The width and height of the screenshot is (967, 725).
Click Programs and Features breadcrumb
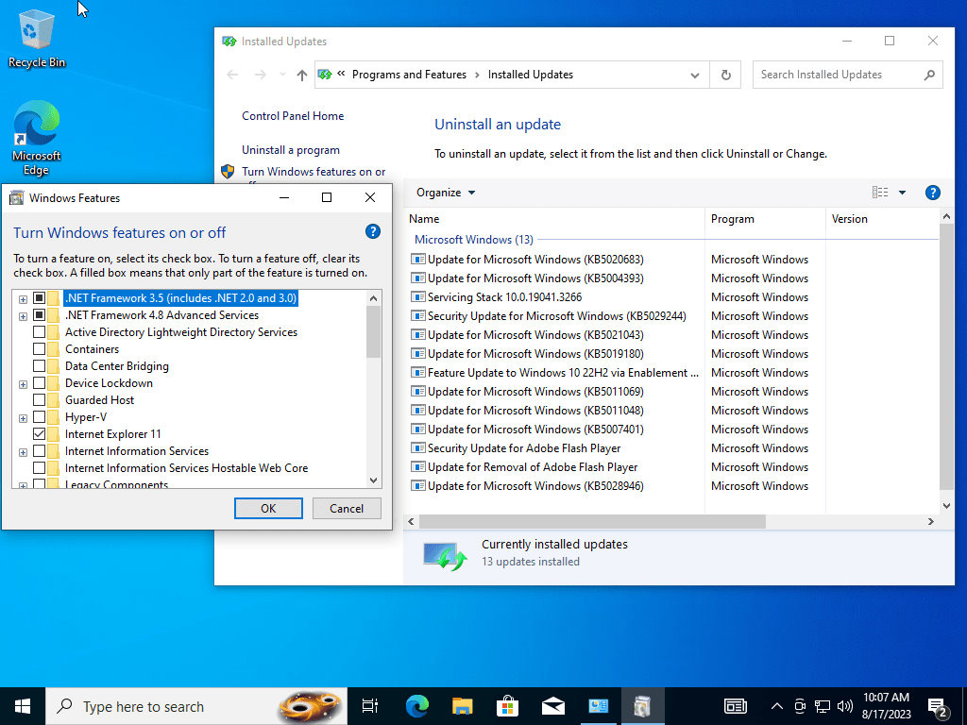pyautogui.click(x=409, y=75)
